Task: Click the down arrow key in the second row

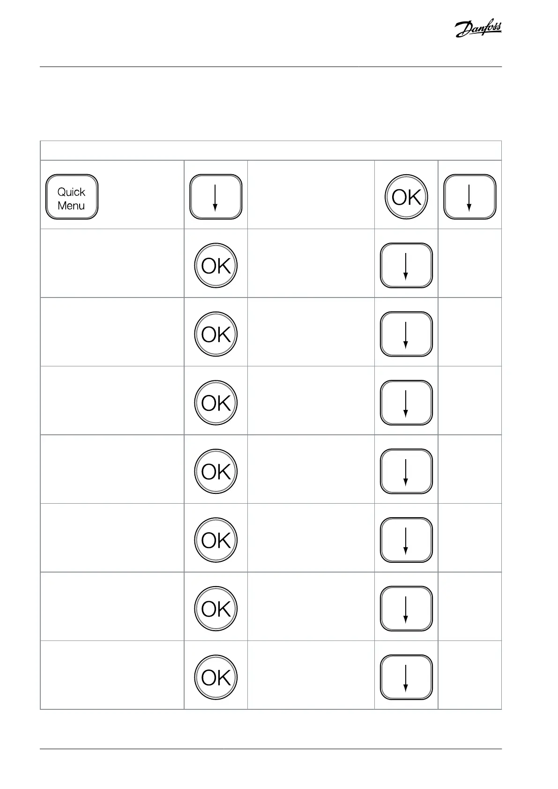Action: (x=406, y=266)
